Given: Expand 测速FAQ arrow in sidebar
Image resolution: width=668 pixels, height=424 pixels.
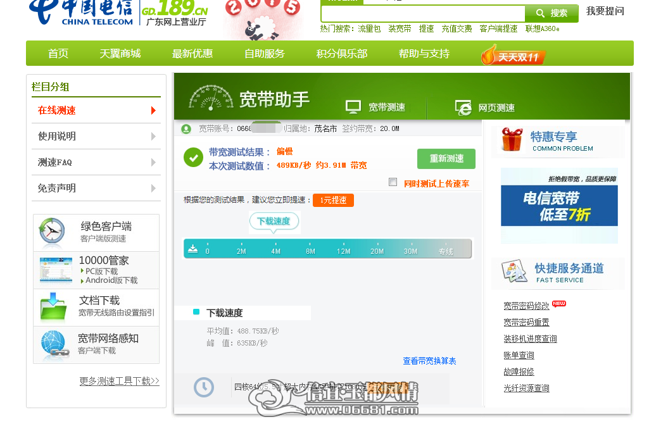Looking at the screenshot, I should (153, 162).
